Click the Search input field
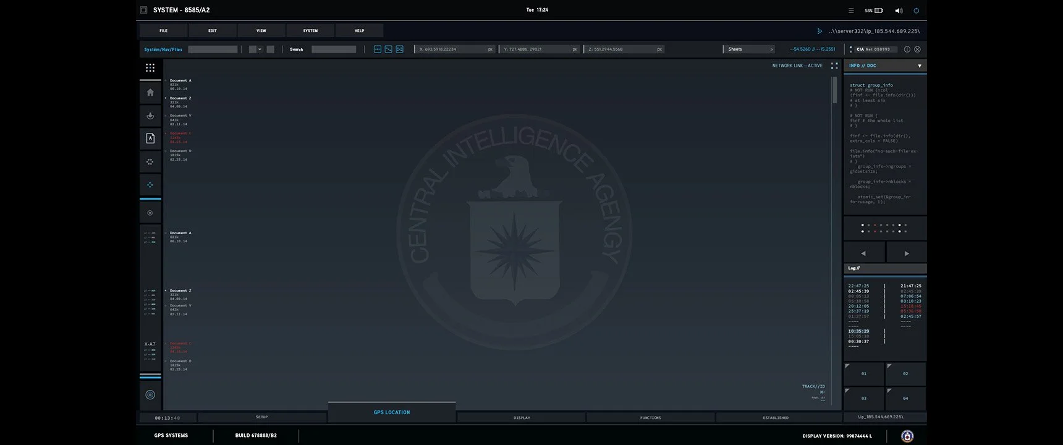 [x=334, y=49]
